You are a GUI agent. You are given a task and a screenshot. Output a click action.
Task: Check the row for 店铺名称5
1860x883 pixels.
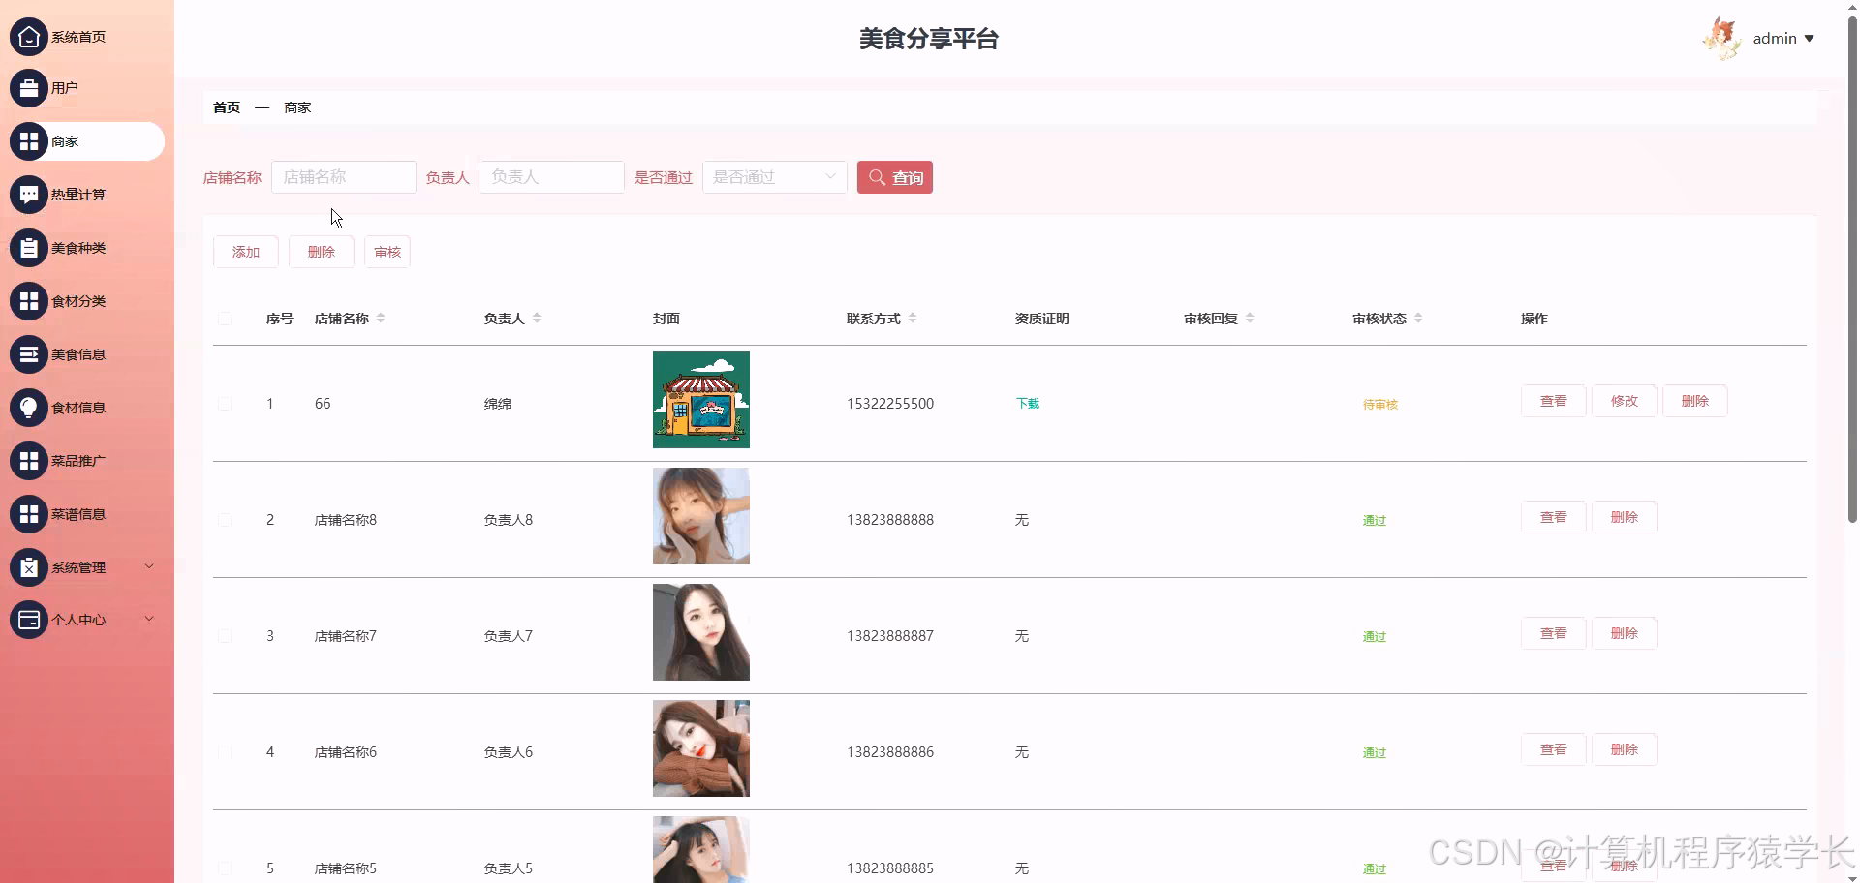225,868
